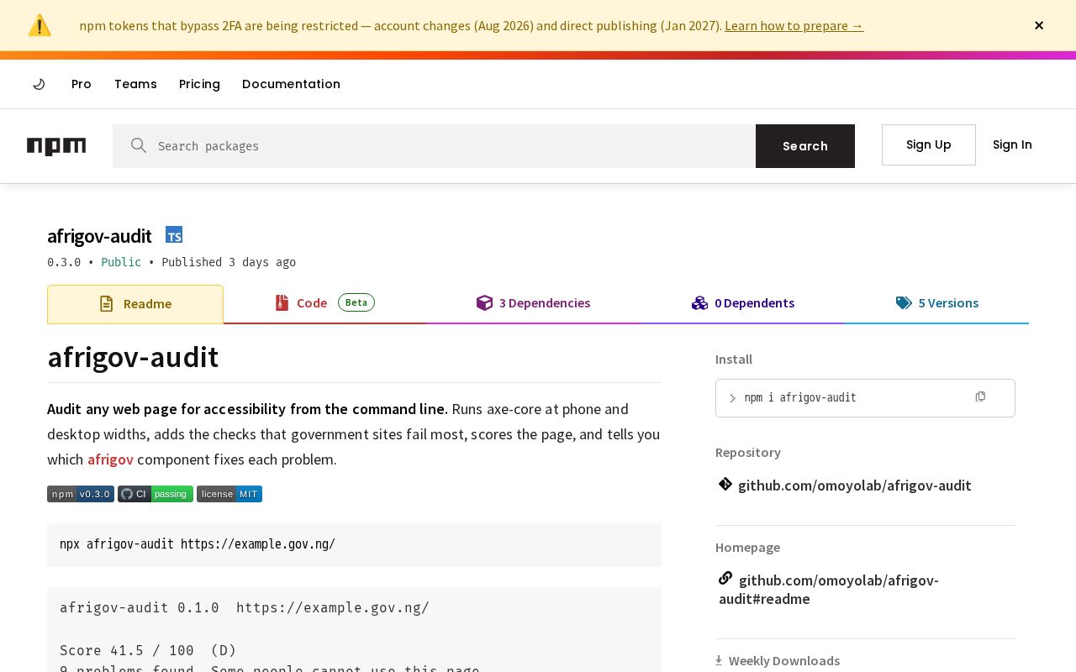
Task: View the 3 Dependencies tab
Action: click(533, 303)
